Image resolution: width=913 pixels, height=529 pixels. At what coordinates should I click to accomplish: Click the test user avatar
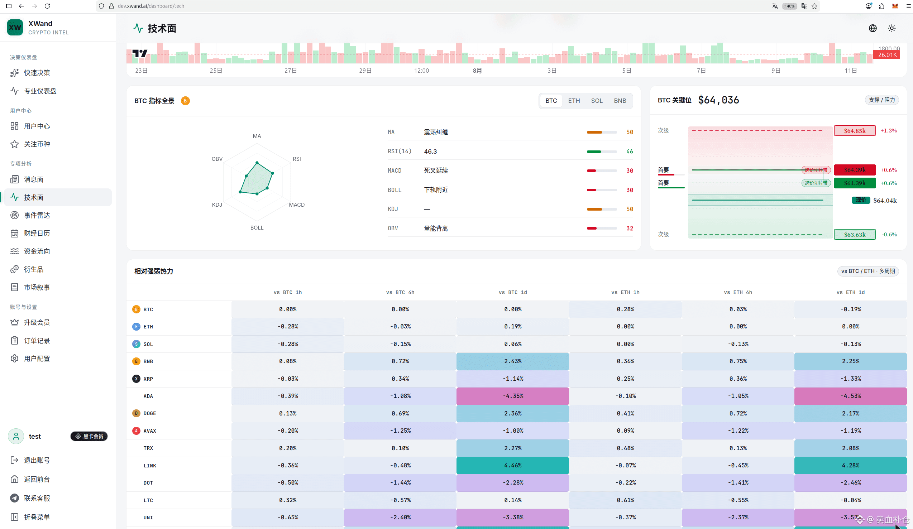[x=16, y=436]
